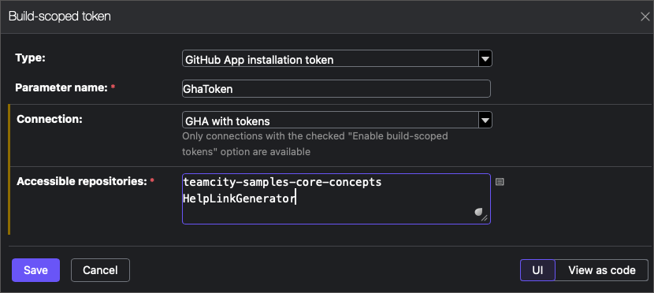Click the Accessible repositories label
The height and width of the screenshot is (293, 654).
(x=82, y=181)
